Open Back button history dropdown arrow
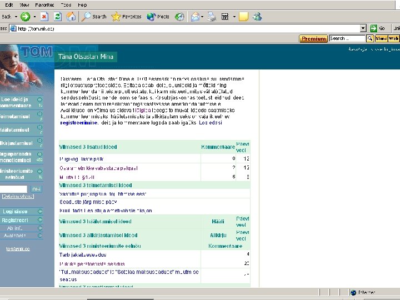Image resolution: width=400 pixels, height=300 pixels. click(16, 17)
